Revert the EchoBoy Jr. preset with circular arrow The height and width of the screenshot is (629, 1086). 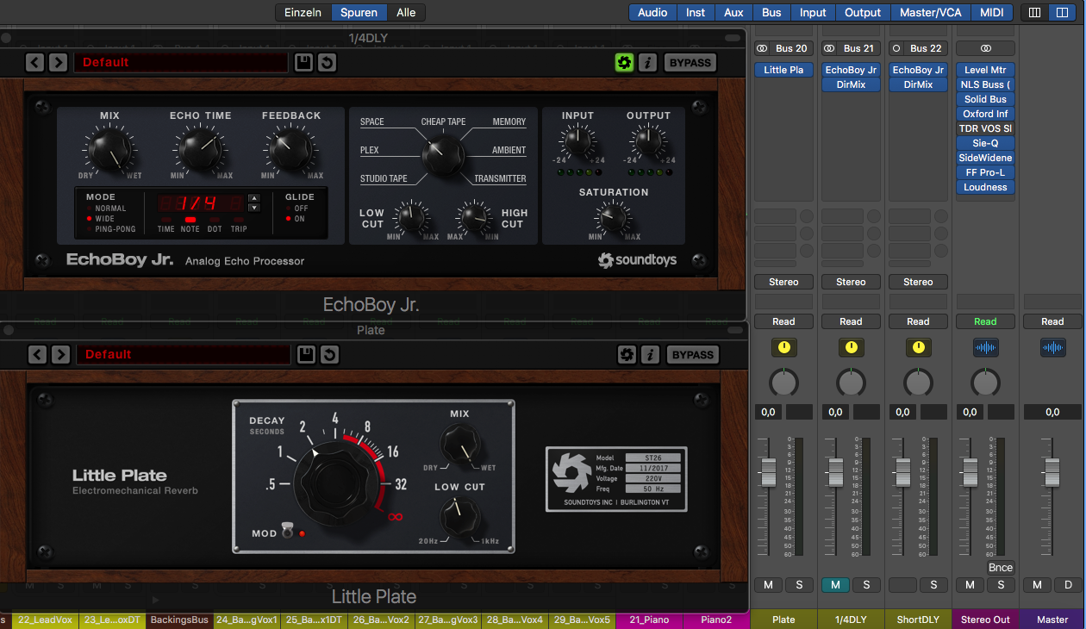tap(327, 62)
